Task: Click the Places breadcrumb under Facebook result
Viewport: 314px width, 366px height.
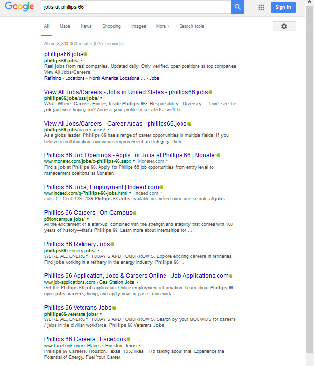Action: pos(94,346)
